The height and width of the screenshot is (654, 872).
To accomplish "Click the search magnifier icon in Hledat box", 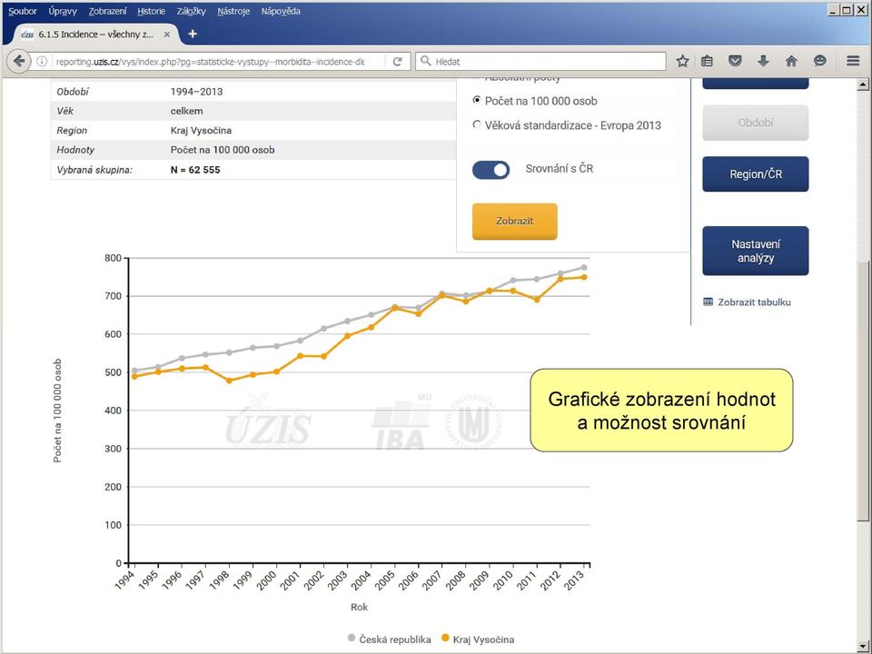I will 425,61.
